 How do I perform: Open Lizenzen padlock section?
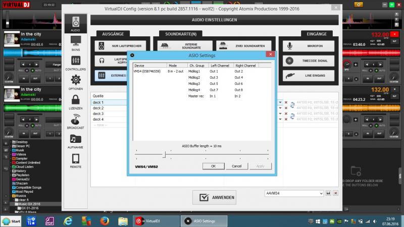75,102
